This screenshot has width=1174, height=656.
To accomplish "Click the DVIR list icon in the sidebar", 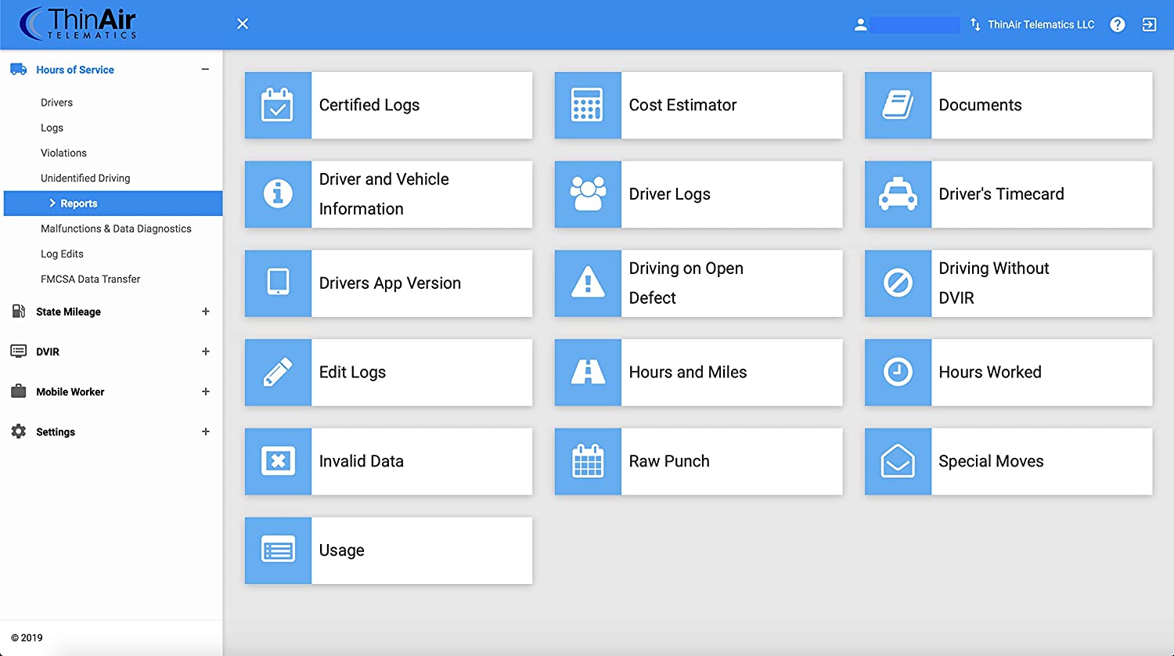I will (x=19, y=351).
